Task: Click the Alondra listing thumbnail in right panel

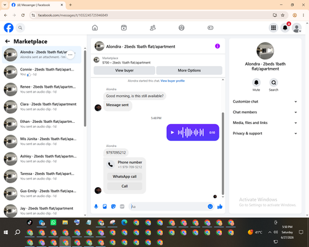Action: coord(265,51)
